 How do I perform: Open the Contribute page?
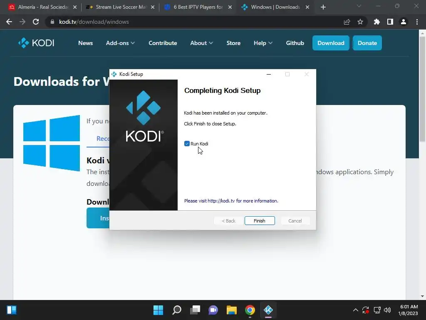[x=163, y=43]
